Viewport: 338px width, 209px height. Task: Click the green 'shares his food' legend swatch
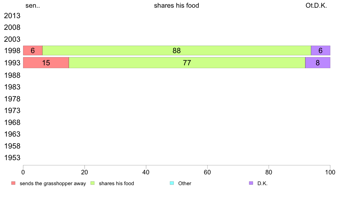point(92,183)
